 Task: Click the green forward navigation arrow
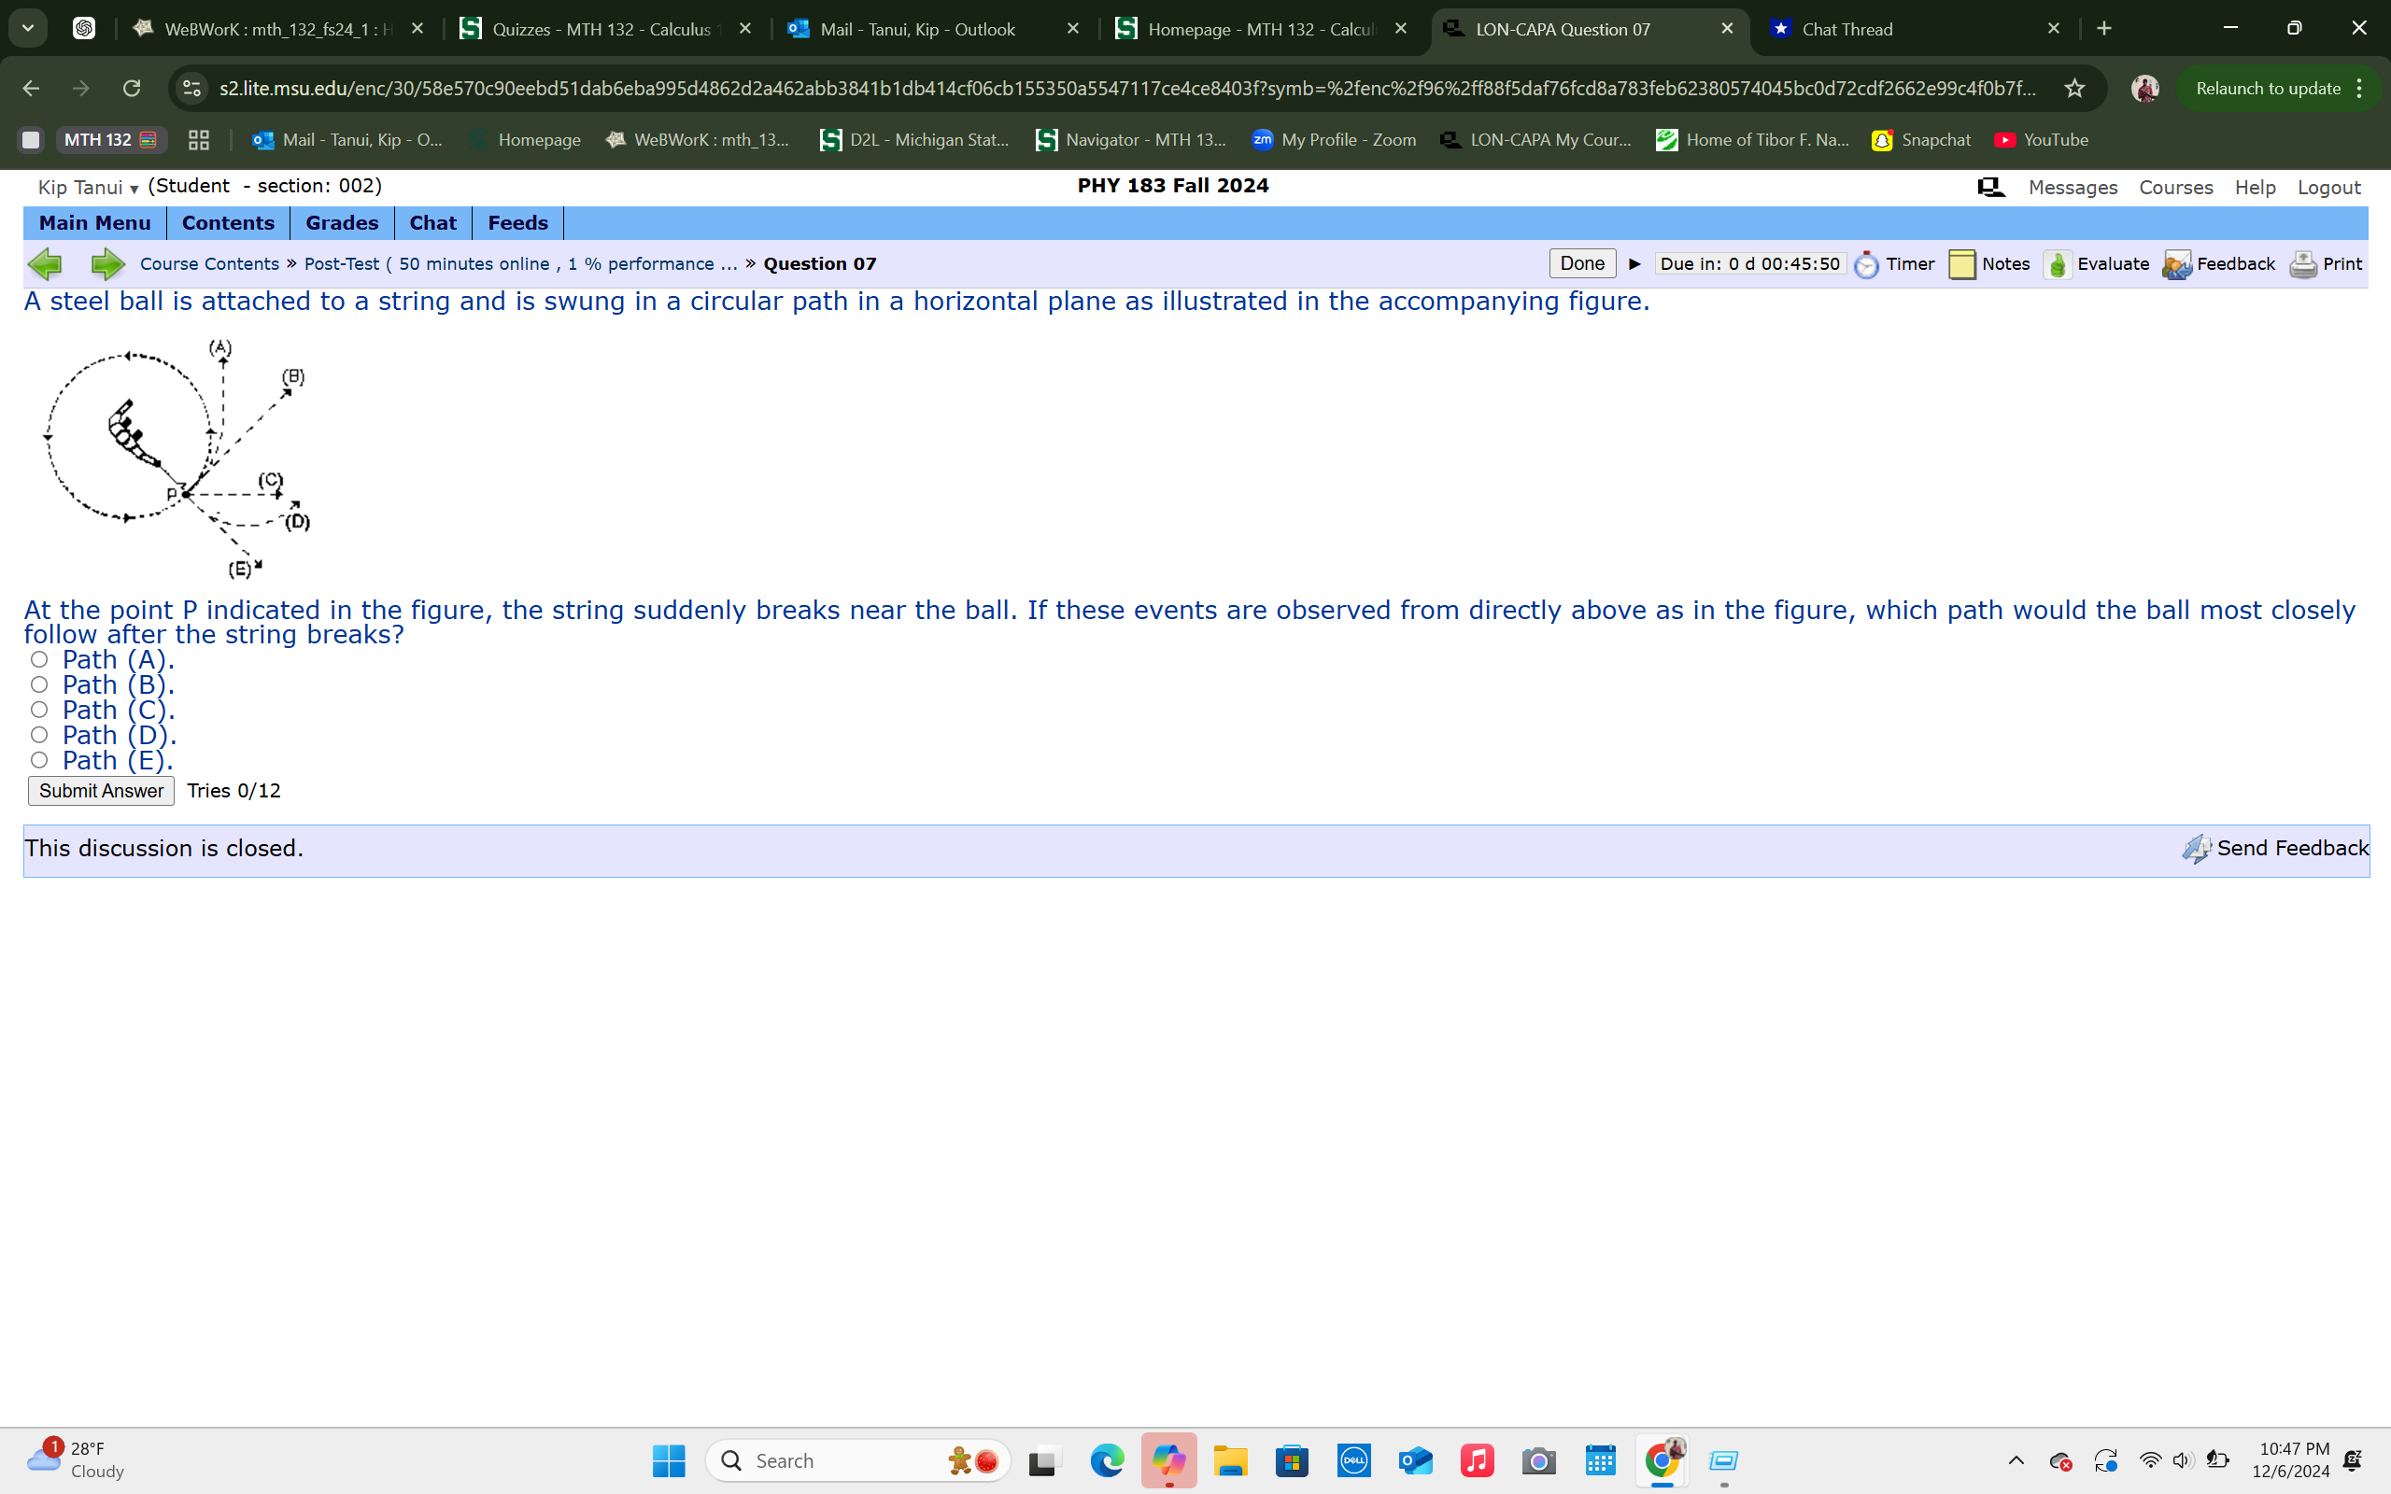point(107,264)
